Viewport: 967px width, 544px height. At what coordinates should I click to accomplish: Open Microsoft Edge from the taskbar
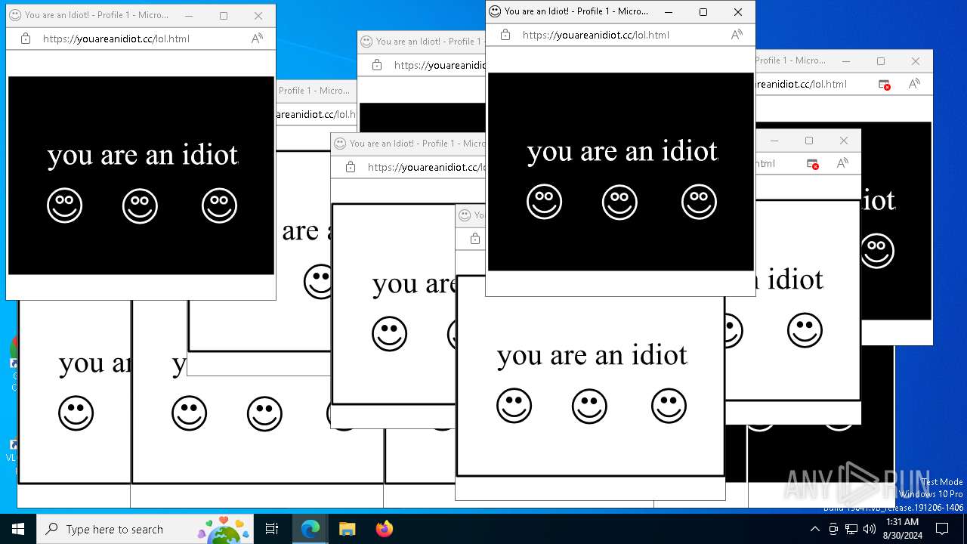(x=310, y=529)
